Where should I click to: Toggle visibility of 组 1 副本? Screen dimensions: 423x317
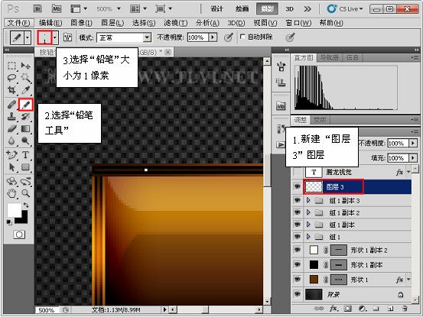[298, 225]
